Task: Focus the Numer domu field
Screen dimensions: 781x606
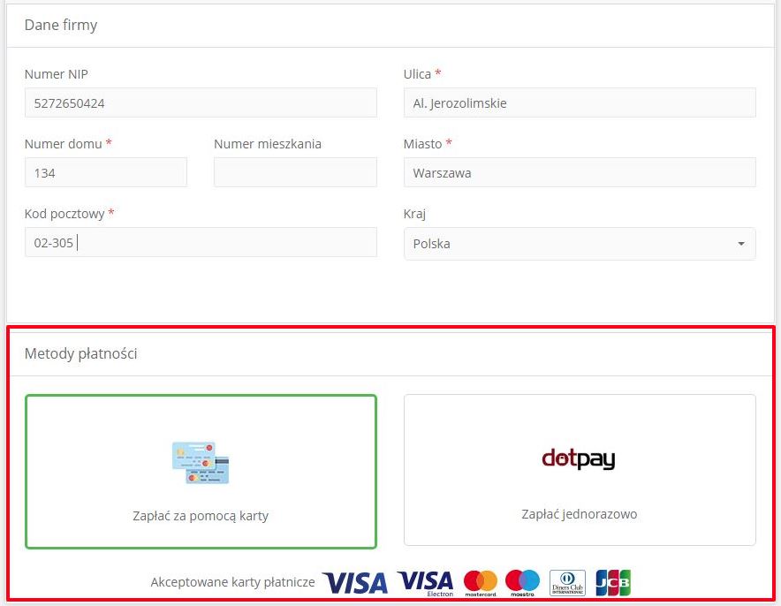Action: (106, 173)
